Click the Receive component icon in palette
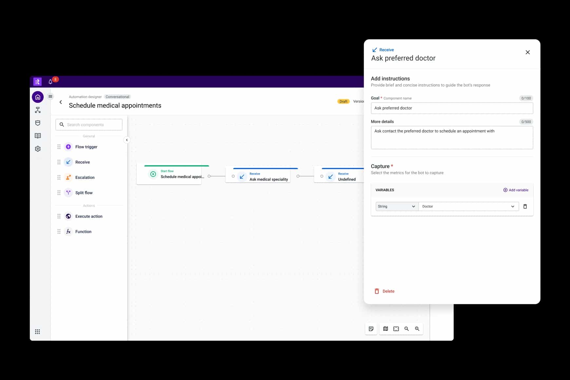Image resolution: width=570 pixels, height=380 pixels. click(x=68, y=162)
